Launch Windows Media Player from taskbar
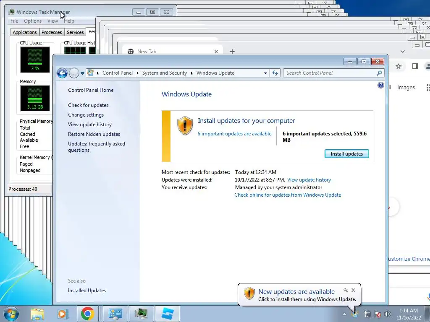 point(62,314)
